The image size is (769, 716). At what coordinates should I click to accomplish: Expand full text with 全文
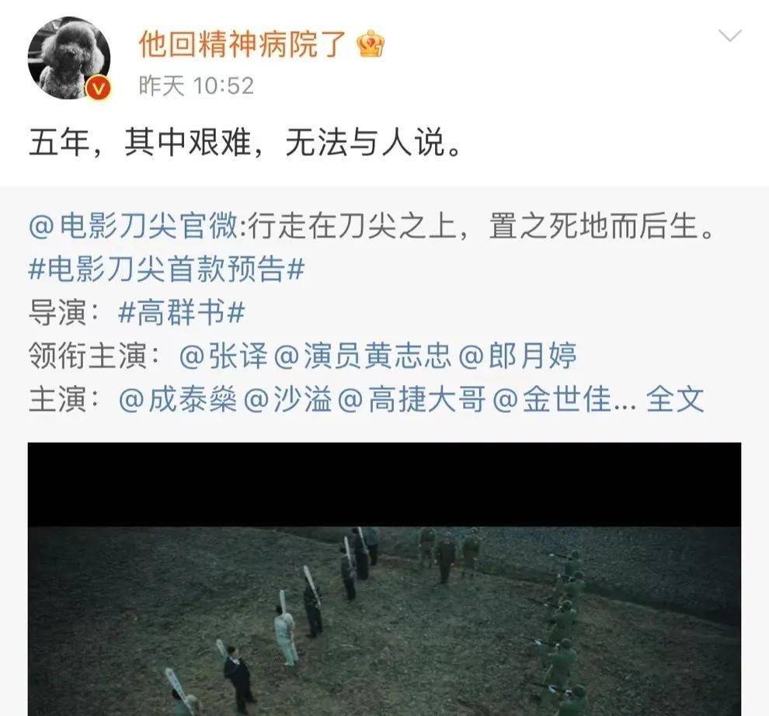coord(675,398)
